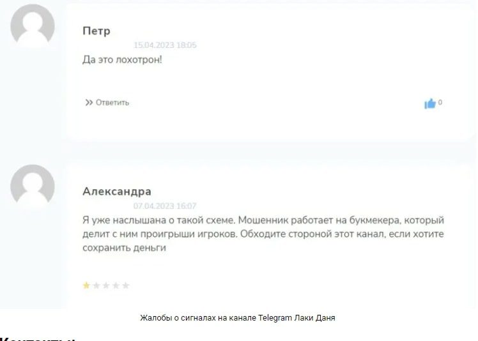
Task: Click the partially visible Контакты heading
Action: click(37, 338)
